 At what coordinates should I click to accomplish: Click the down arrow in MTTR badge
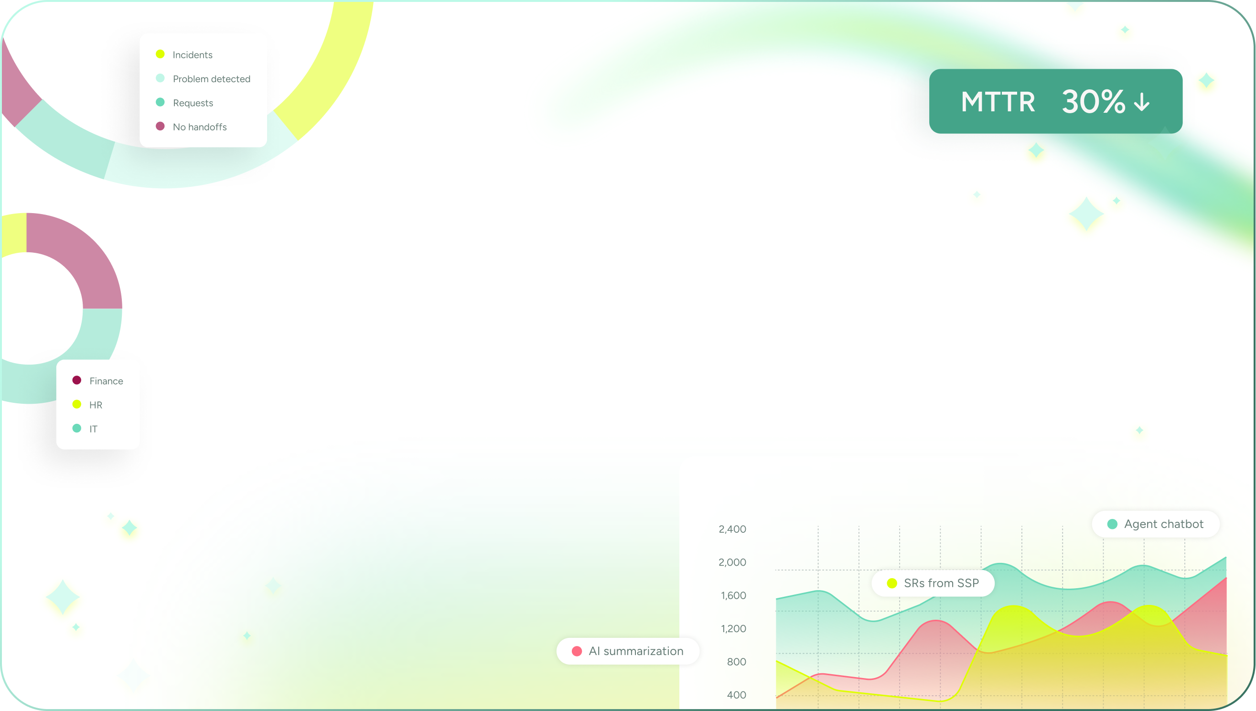click(x=1141, y=102)
